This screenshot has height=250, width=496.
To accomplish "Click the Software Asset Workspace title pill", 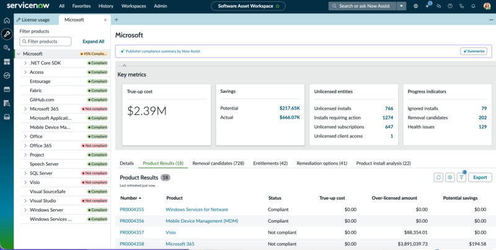I will 248,6.
